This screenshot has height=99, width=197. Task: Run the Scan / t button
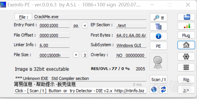pos(158,79)
